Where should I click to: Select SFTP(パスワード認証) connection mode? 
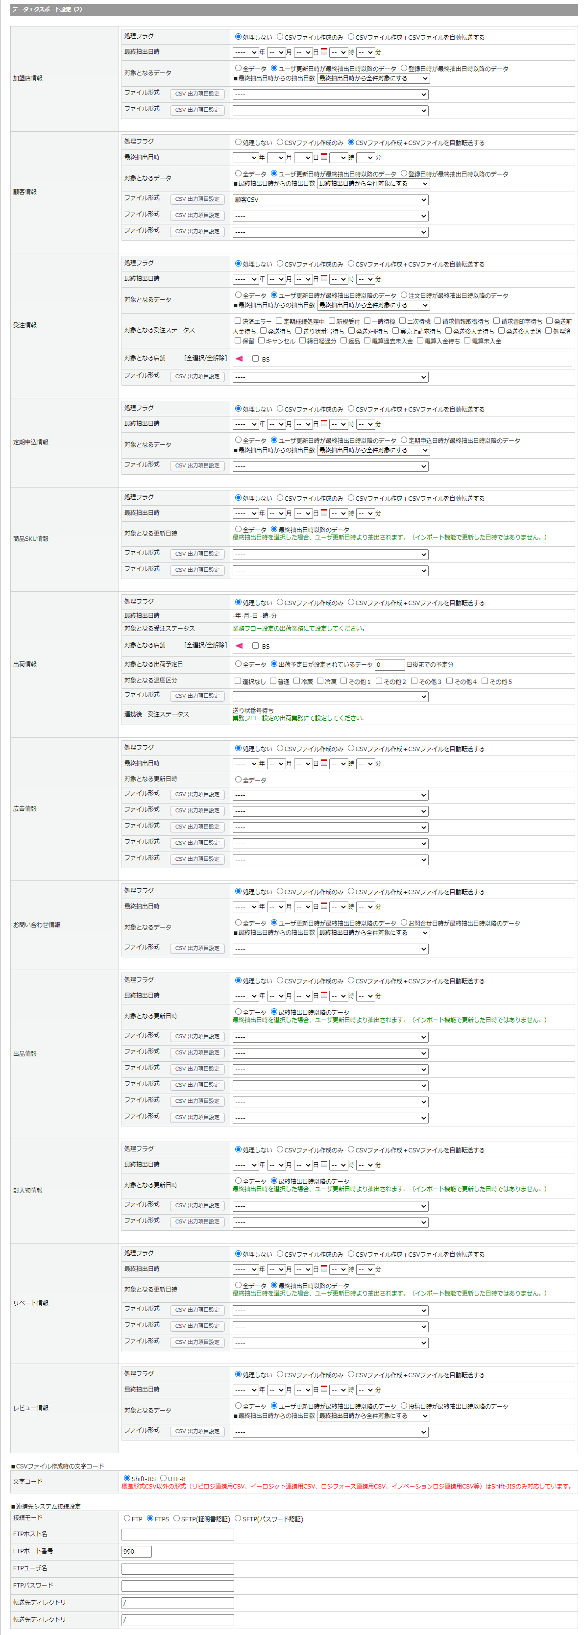pos(238,1518)
